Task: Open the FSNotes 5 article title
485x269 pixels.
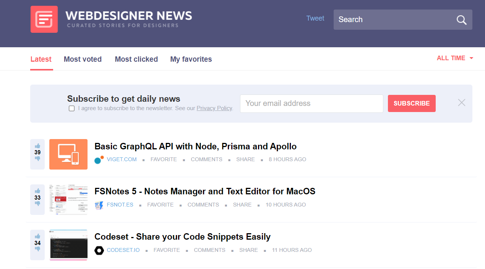Action: pos(205,192)
